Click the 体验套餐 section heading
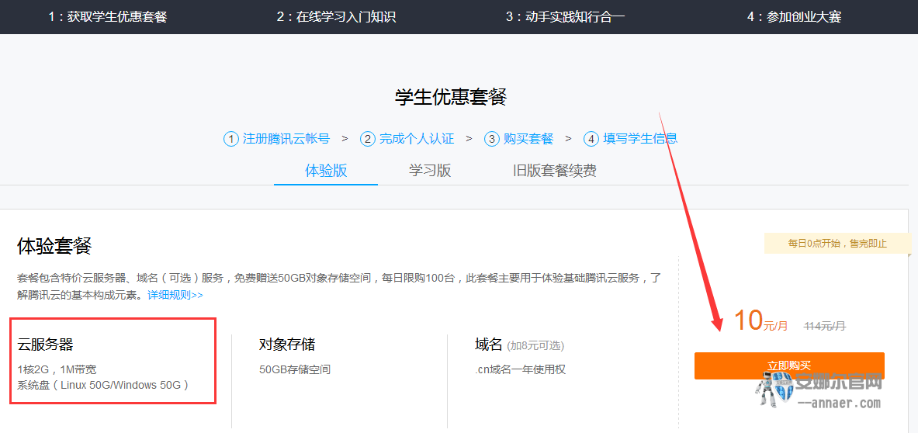This screenshot has height=433, width=918. [54, 246]
